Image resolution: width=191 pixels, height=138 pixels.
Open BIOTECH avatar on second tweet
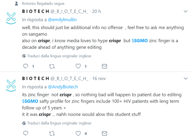click(11, 85)
